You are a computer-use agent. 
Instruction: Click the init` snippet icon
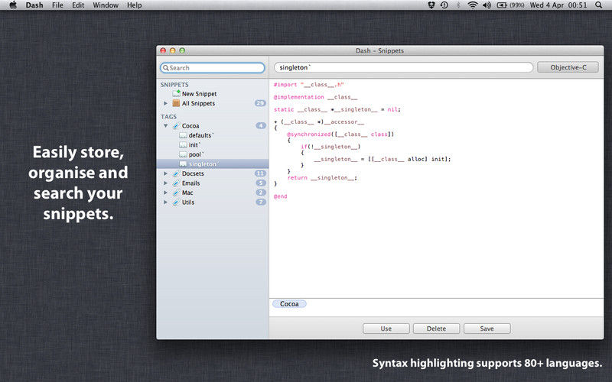(x=183, y=145)
